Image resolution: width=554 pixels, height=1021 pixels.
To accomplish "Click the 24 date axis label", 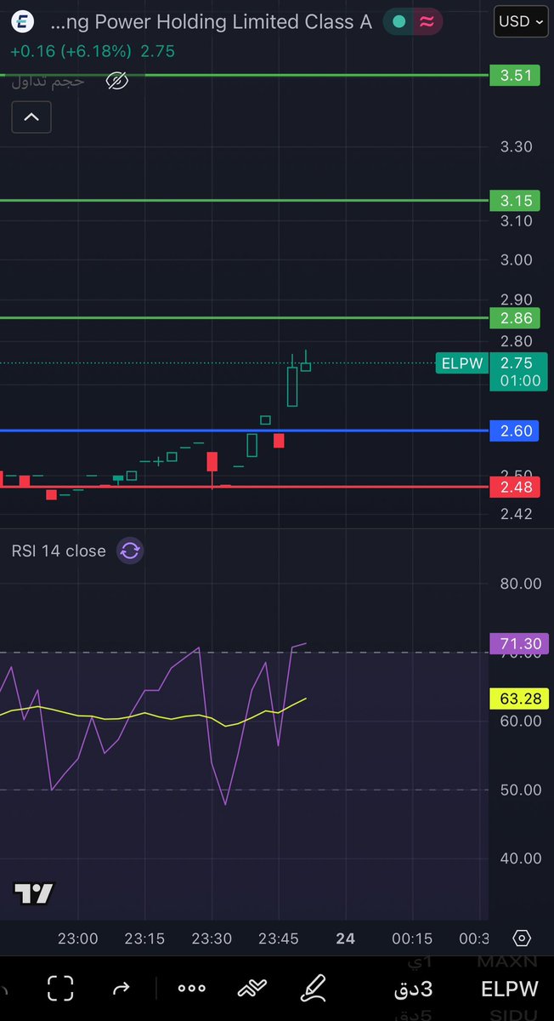I will [x=345, y=938].
